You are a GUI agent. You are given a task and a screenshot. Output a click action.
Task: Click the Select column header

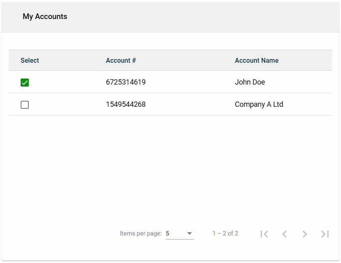pyautogui.click(x=30, y=60)
